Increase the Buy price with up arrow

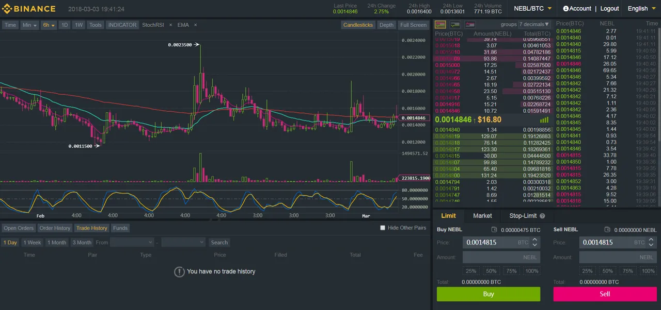coord(535,240)
